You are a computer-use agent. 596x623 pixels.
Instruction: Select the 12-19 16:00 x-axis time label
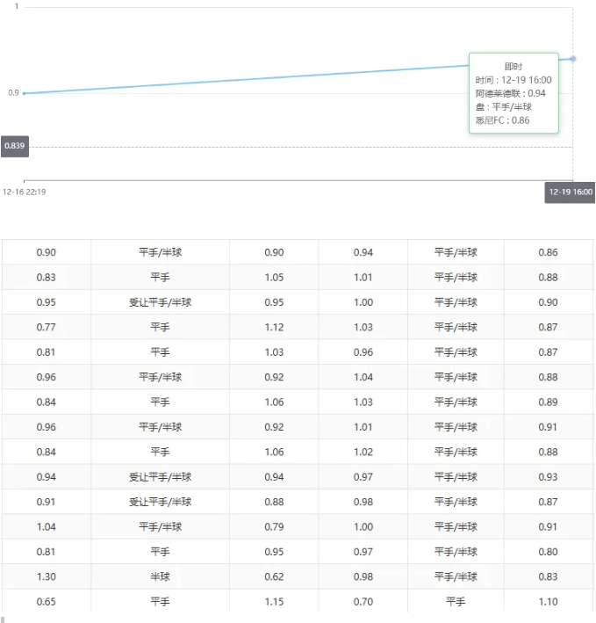(570, 192)
